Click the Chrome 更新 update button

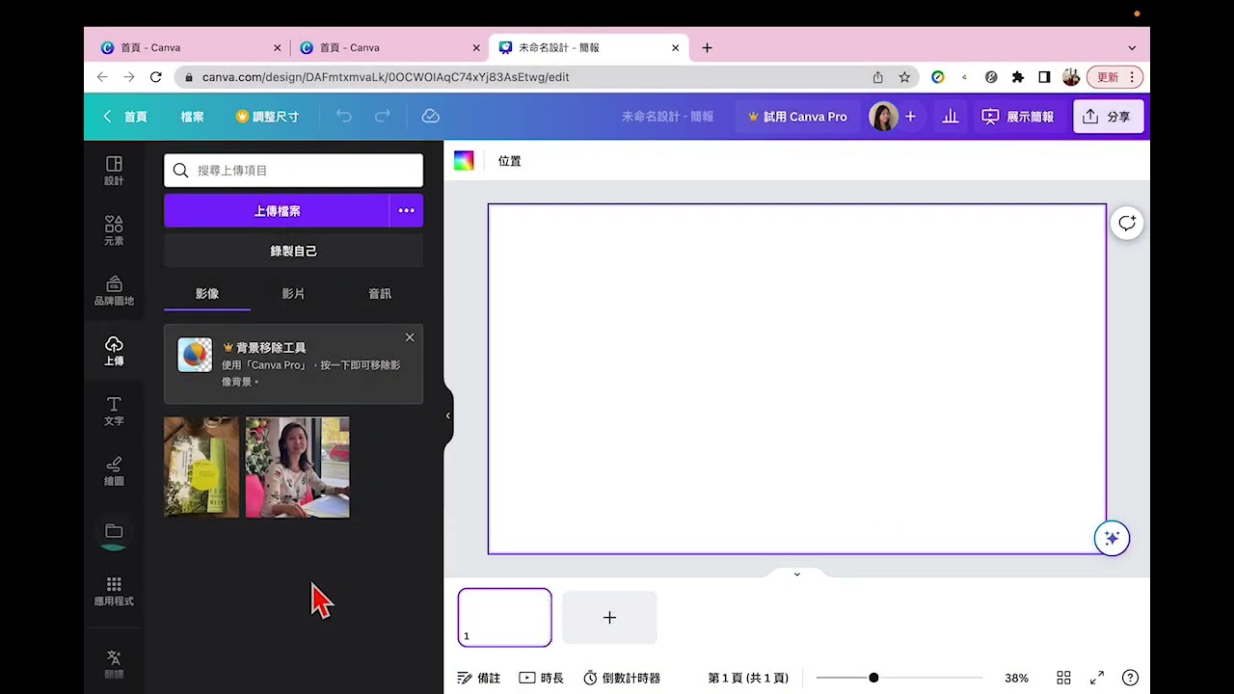point(1108,77)
